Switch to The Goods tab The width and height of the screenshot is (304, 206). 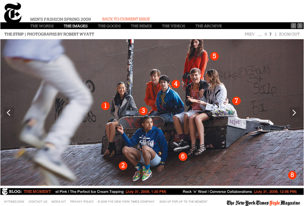109,26
